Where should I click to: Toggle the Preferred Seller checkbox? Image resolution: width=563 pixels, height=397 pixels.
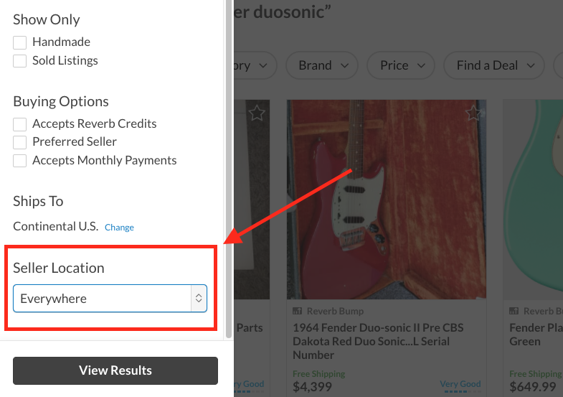tap(20, 142)
